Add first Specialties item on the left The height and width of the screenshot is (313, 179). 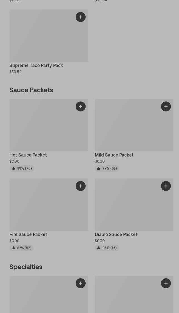pyautogui.click(x=81, y=283)
